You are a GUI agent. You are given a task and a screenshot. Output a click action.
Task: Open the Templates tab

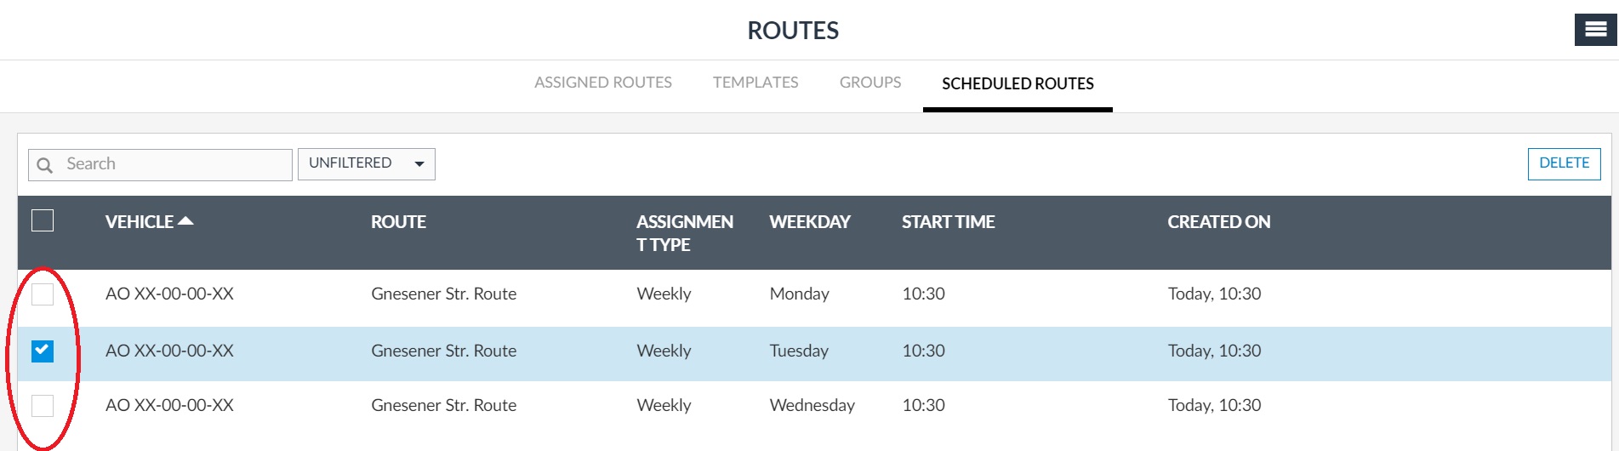coord(755,83)
